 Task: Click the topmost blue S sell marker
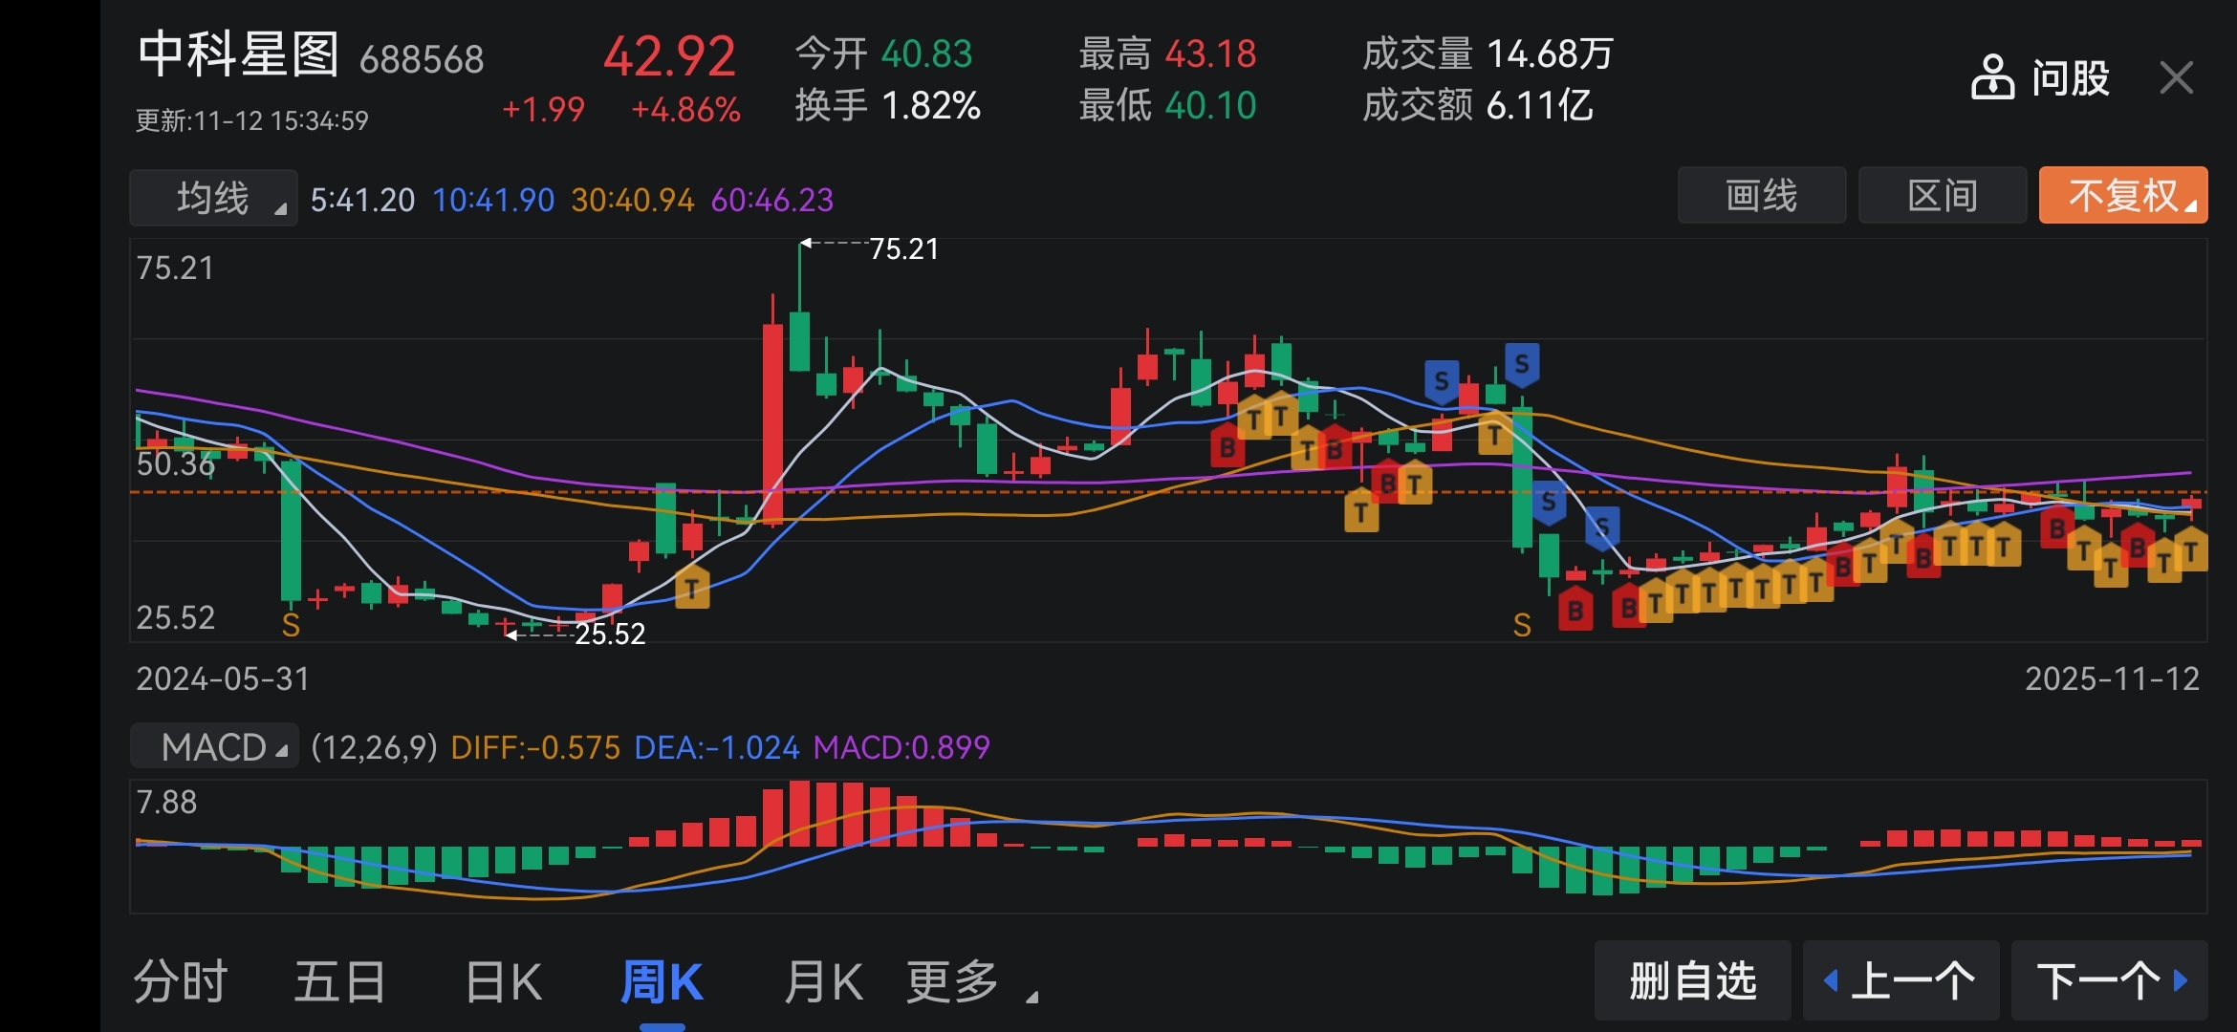point(1522,364)
